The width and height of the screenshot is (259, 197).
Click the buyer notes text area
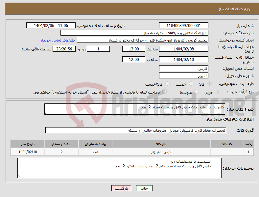(119, 168)
